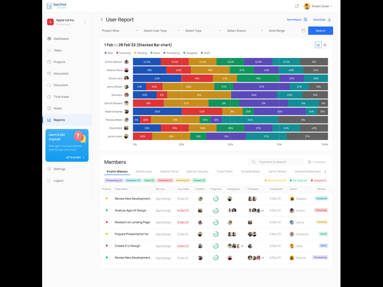
Task: Click the Search button
Action: click(x=321, y=31)
